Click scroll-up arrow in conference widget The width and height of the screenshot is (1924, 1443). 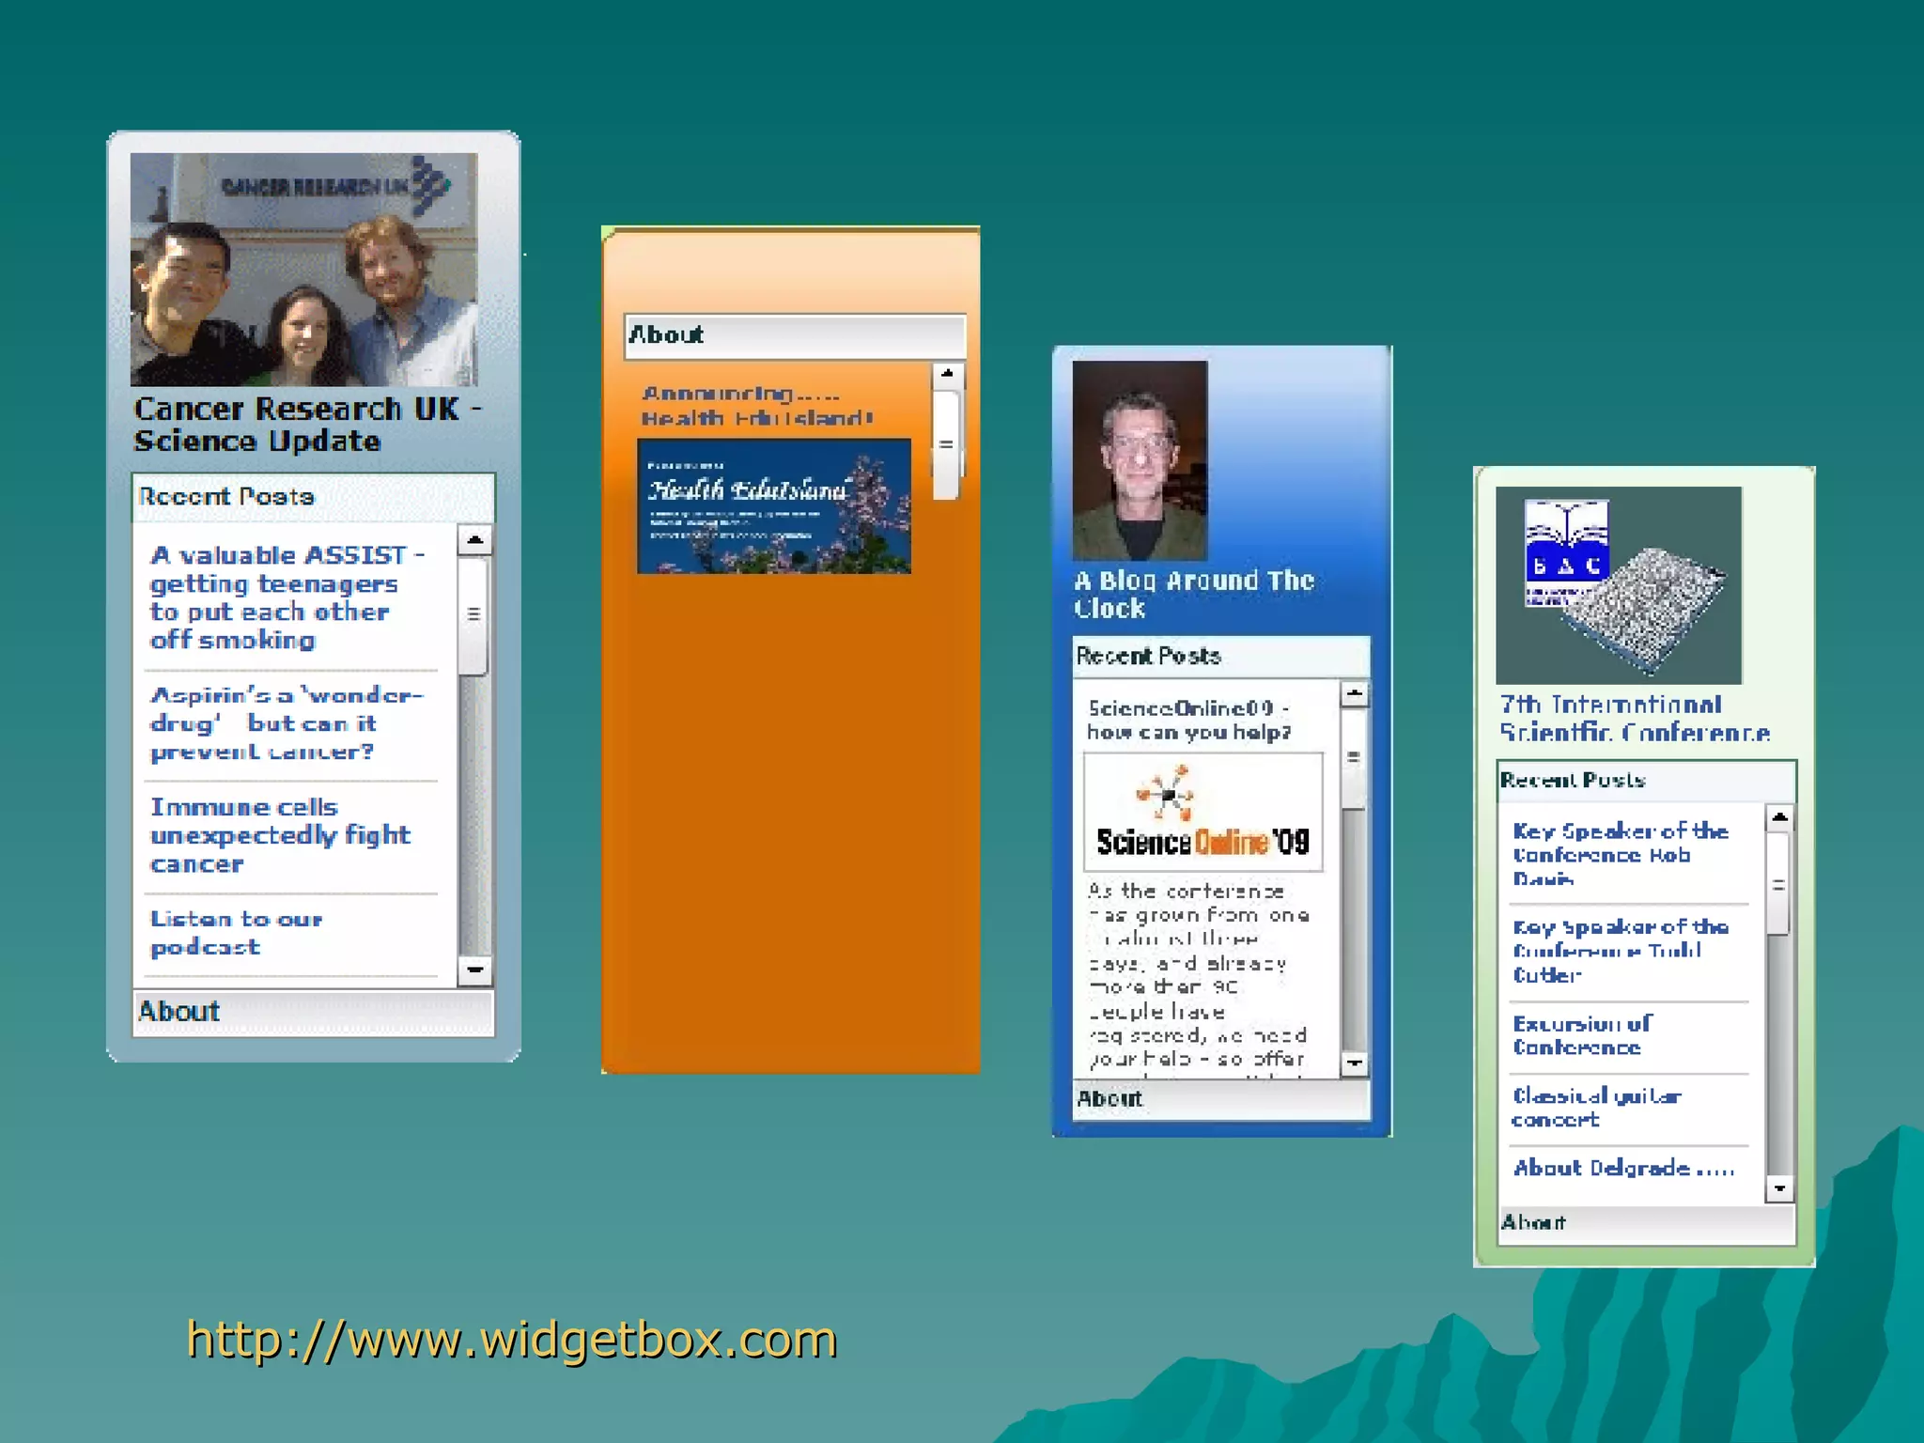click(x=1779, y=818)
